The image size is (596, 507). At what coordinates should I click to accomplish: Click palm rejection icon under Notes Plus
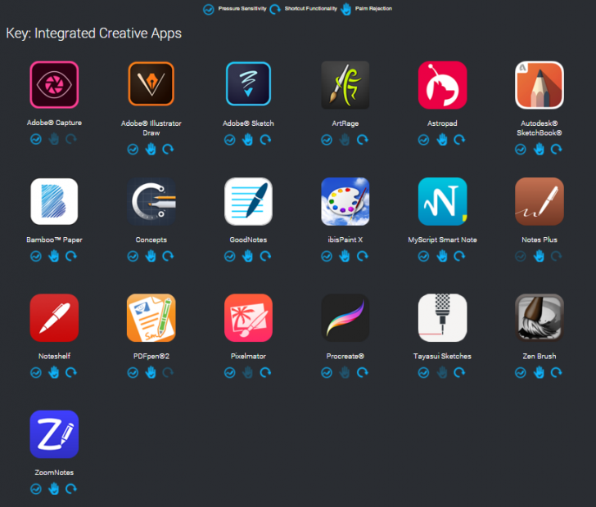coord(539,256)
